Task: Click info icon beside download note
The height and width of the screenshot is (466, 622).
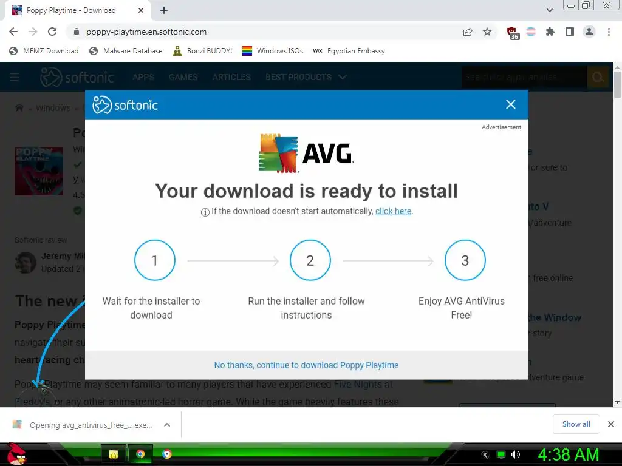Action: point(205,212)
